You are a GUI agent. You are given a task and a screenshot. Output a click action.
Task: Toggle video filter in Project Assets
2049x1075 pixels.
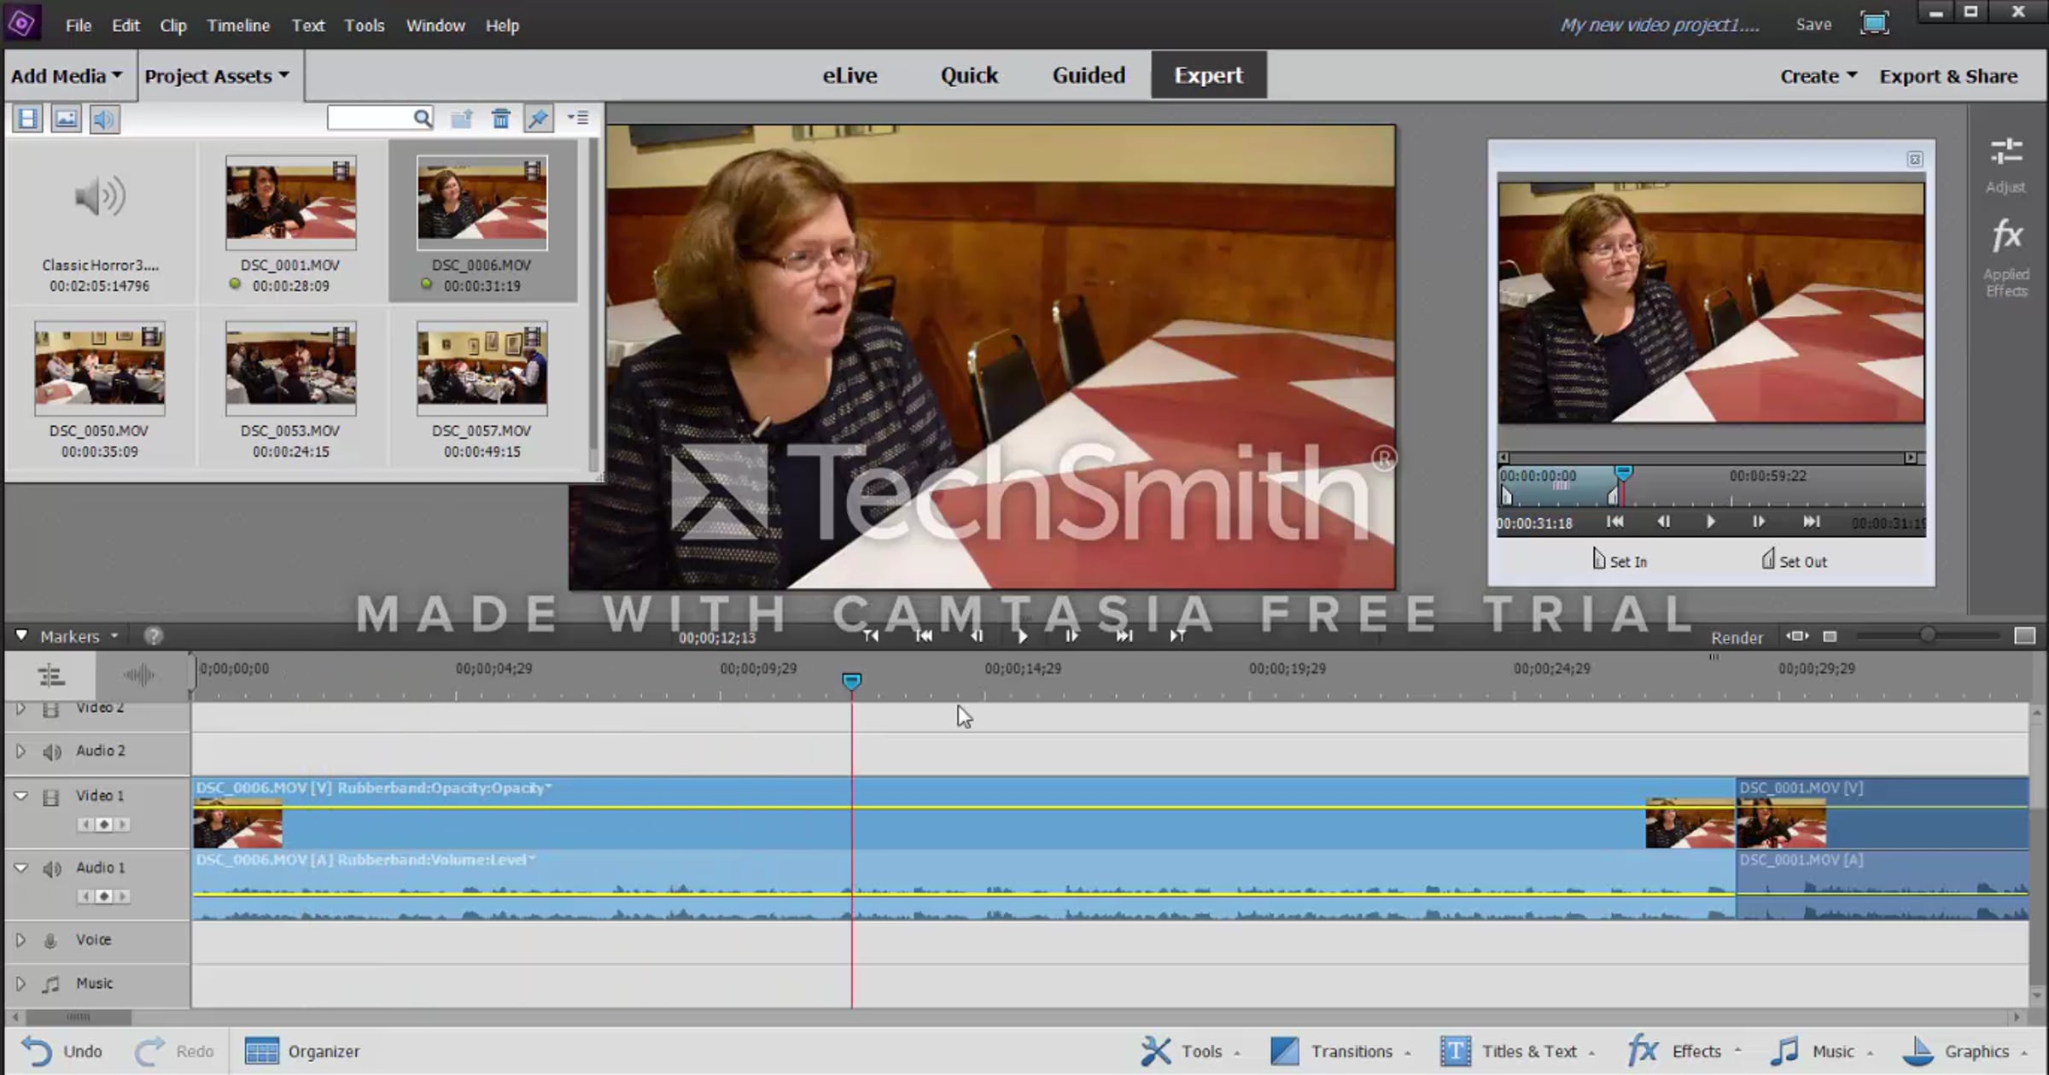(27, 119)
